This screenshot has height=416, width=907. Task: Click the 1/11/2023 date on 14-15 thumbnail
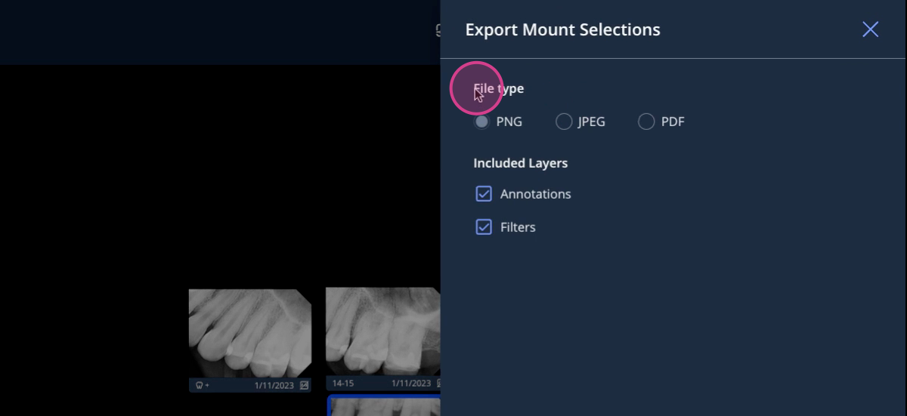[x=411, y=384]
